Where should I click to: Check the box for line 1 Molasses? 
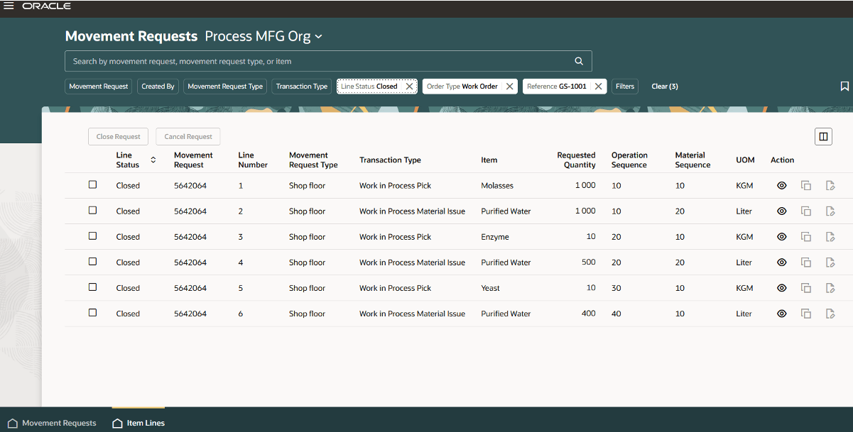[x=92, y=184]
